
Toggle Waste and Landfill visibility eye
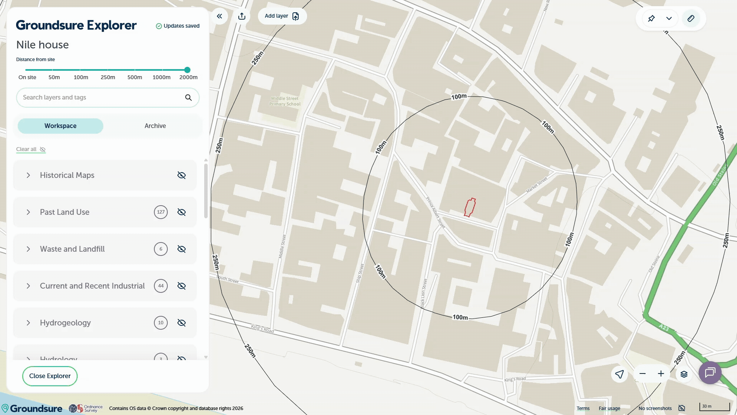point(182,249)
